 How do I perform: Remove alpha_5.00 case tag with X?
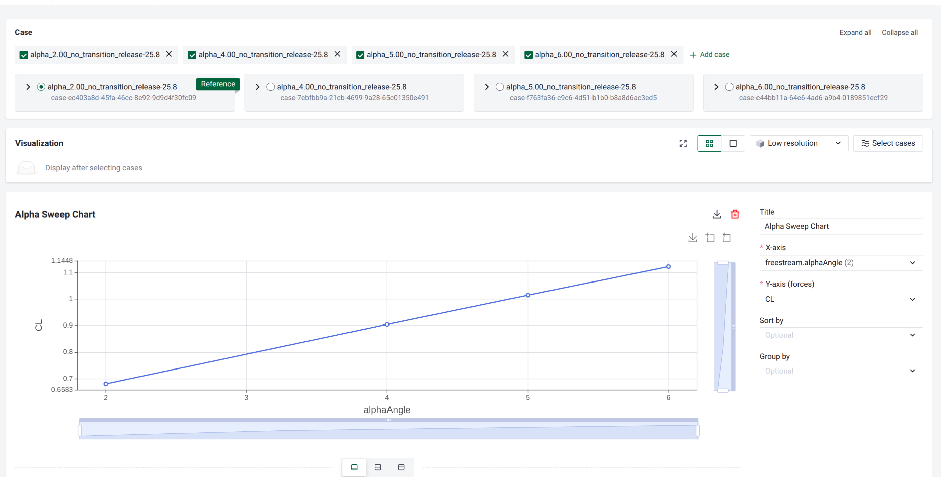pyautogui.click(x=505, y=54)
